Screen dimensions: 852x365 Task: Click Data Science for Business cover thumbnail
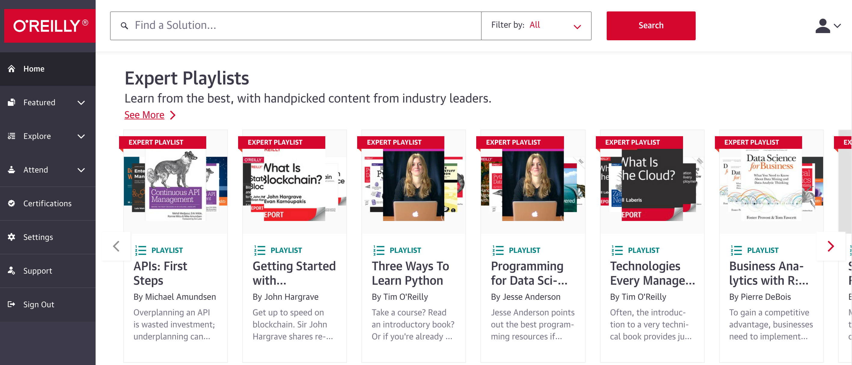pos(771,185)
